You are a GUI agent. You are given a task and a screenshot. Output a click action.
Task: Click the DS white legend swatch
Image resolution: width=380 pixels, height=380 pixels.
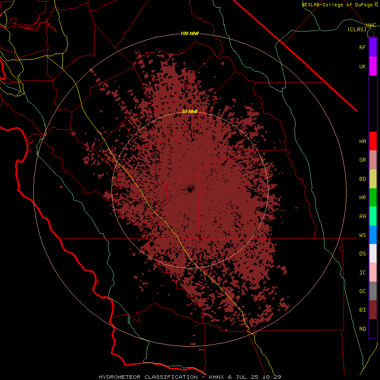click(373, 253)
